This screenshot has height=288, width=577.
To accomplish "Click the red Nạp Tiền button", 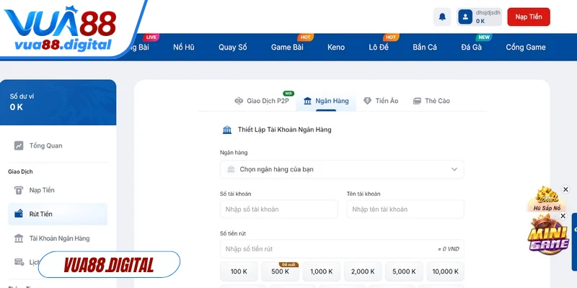I will coord(529,17).
